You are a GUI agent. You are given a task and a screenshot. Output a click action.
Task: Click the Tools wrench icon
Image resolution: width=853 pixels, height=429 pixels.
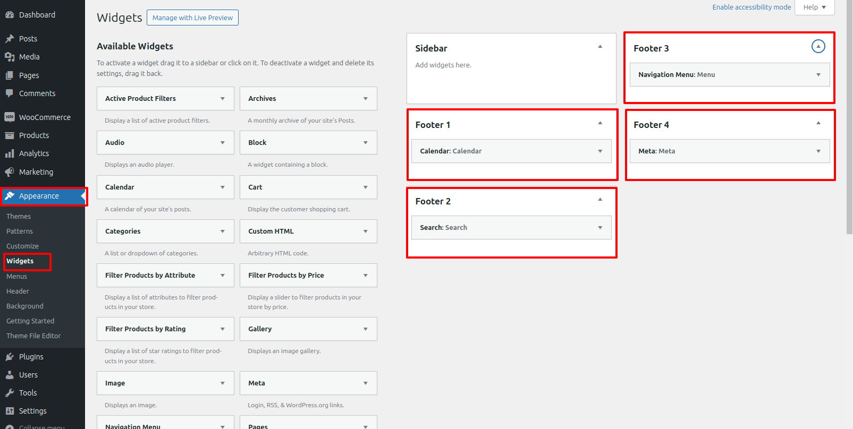pos(10,393)
